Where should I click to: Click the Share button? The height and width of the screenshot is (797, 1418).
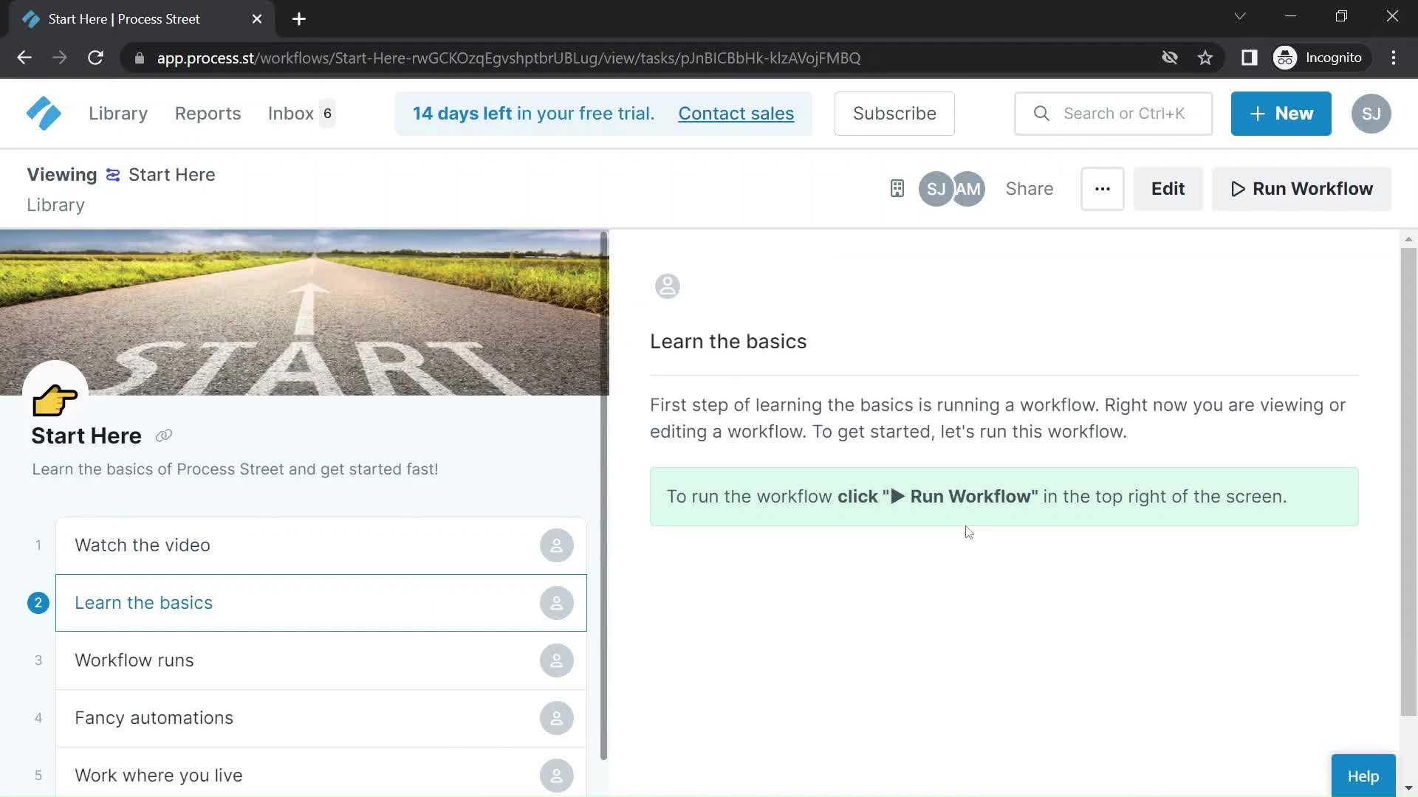[x=1030, y=188]
